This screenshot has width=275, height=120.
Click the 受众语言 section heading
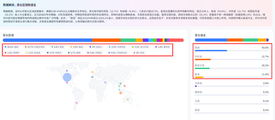coord(200,35)
